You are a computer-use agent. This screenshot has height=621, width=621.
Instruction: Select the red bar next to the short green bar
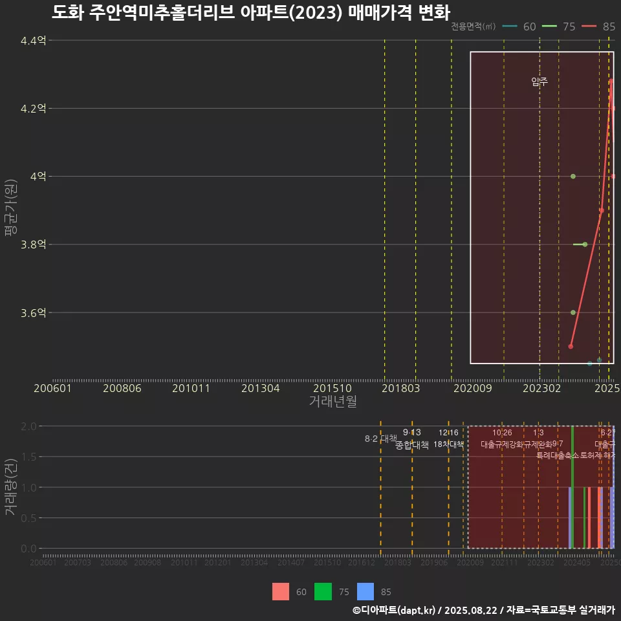(589, 517)
